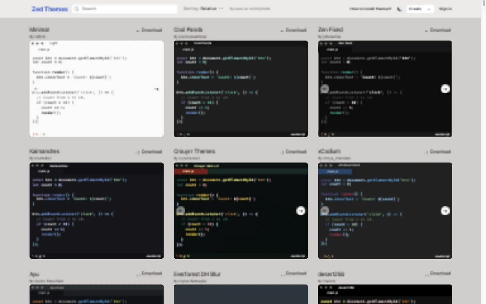Viewport: 486px width, 304px height.
Task: Show next preview of xCodium theme
Action: tap(445, 211)
